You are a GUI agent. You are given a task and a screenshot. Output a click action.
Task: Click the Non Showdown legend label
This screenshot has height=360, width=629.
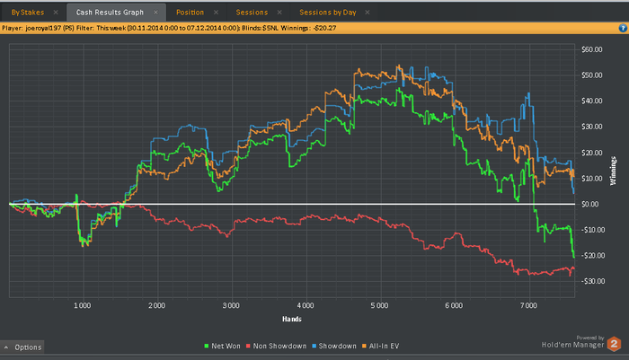[x=279, y=346]
